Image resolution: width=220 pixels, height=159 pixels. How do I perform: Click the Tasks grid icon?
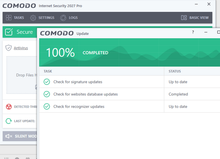click(x=9, y=18)
